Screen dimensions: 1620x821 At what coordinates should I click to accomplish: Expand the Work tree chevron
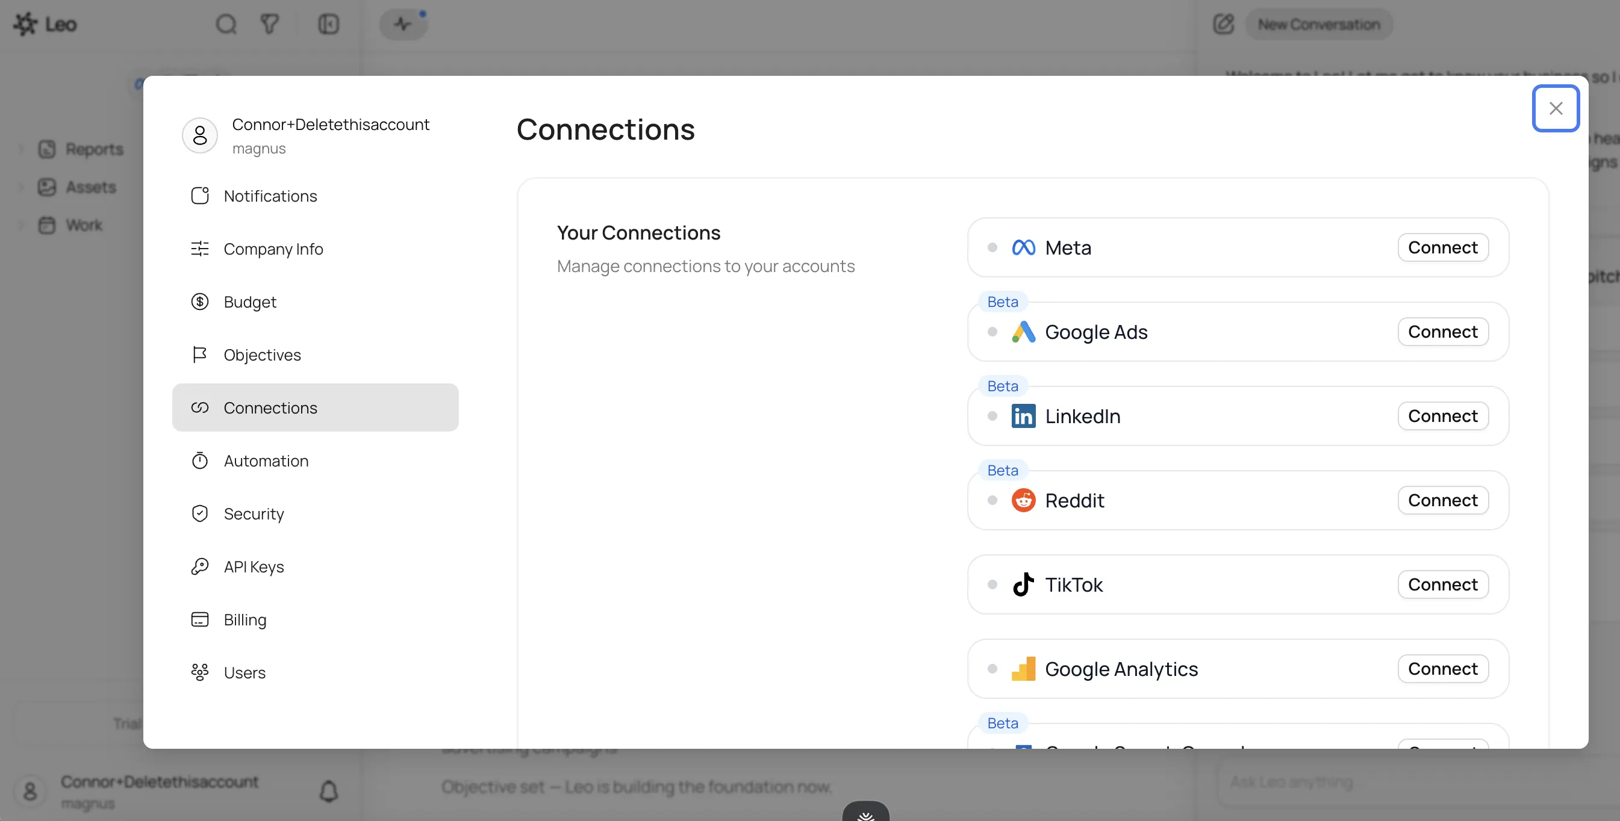tap(20, 225)
